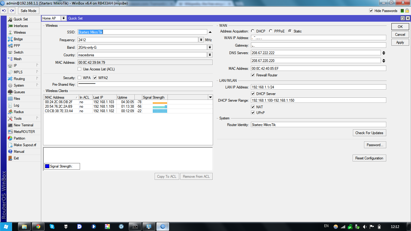This screenshot has height=231, width=411.
Task: Click the Redo arrow icon
Action: point(12,11)
